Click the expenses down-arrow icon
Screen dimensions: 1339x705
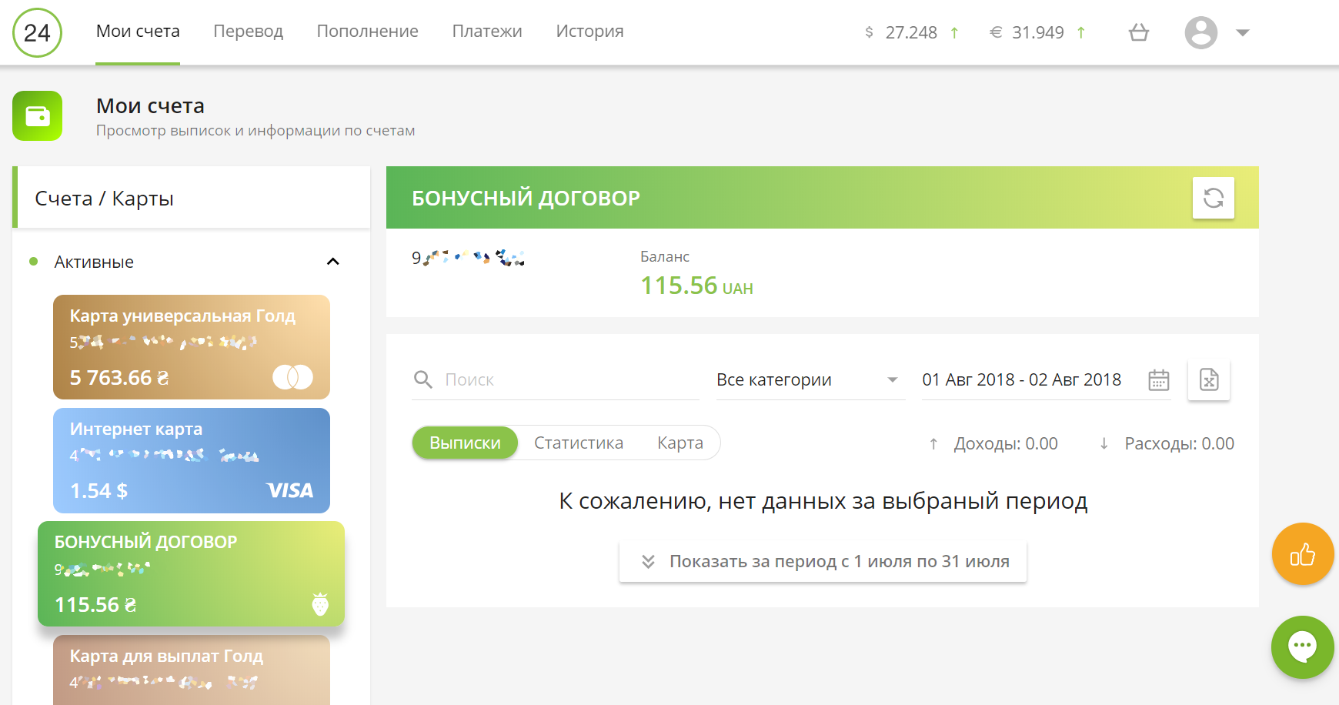coord(1104,443)
